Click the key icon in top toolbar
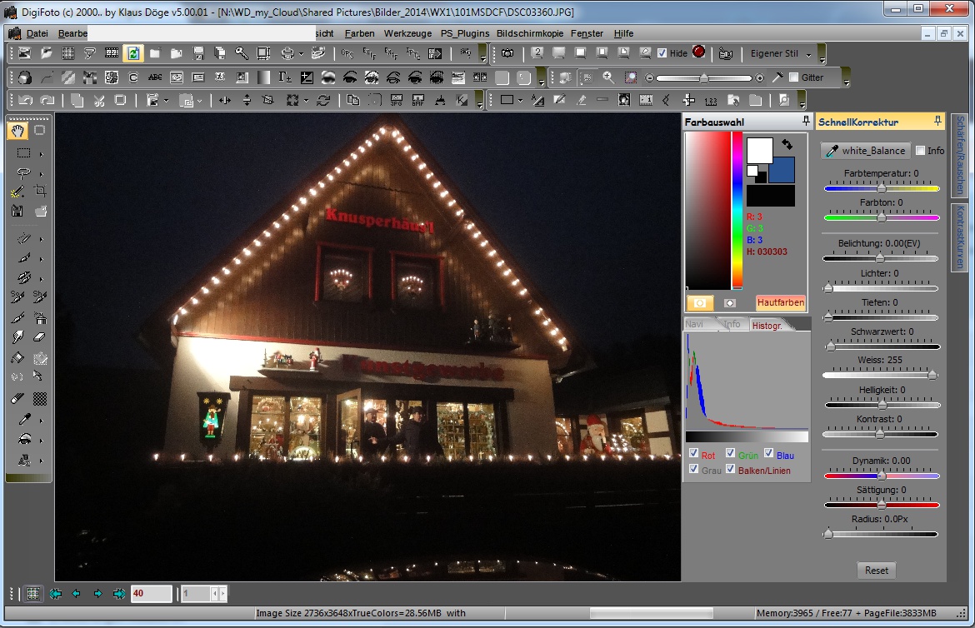The width and height of the screenshot is (975, 628). pos(242,53)
